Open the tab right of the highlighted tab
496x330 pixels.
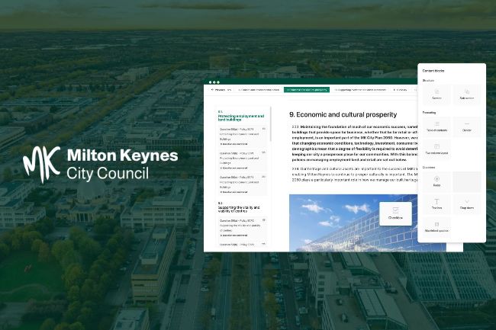click(360, 90)
